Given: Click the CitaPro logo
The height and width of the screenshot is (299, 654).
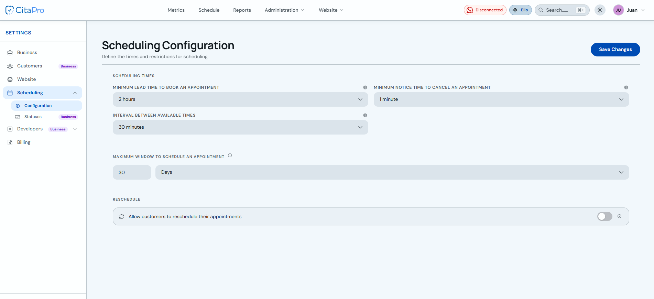Looking at the screenshot, I should 25,10.
